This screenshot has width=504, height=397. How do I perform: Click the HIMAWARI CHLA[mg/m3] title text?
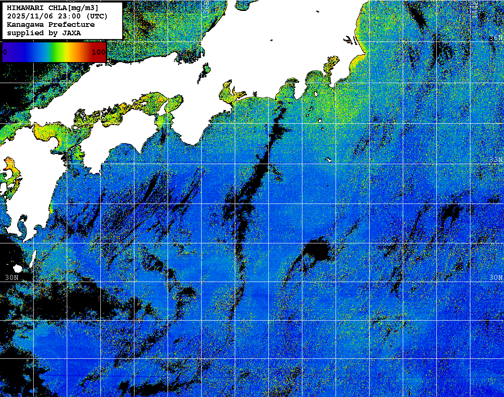(53, 8)
